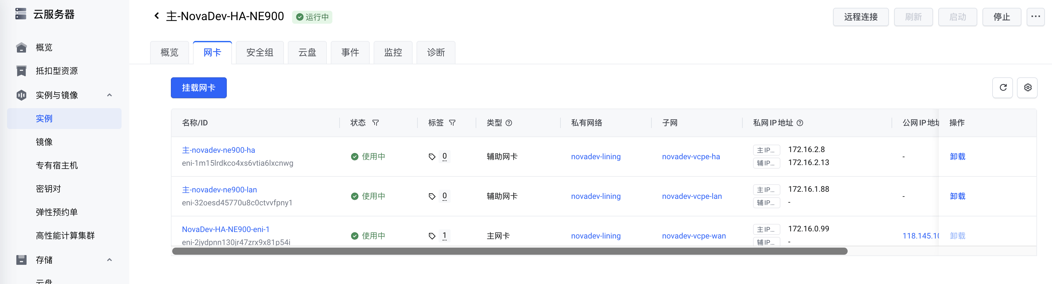Unmount the 主-novadev-ne900-ha network card
Image resolution: width=1052 pixels, height=284 pixels.
(957, 157)
